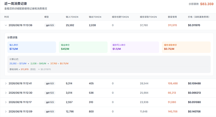This screenshot has width=216, height=117.
Task: Click the $0.109488 price cell
Action: [194, 83]
